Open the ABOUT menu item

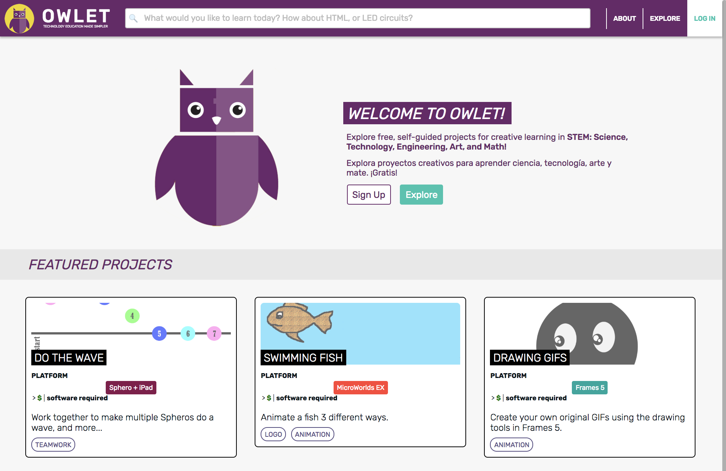624,18
